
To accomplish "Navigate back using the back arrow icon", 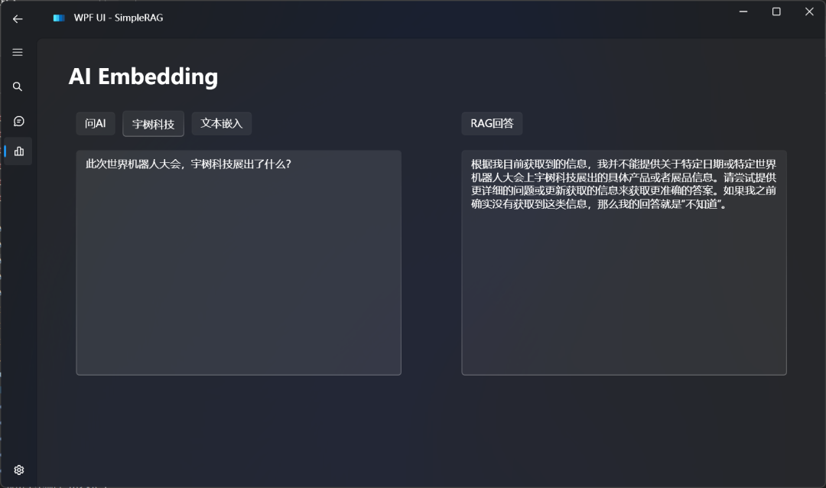I will coord(18,18).
